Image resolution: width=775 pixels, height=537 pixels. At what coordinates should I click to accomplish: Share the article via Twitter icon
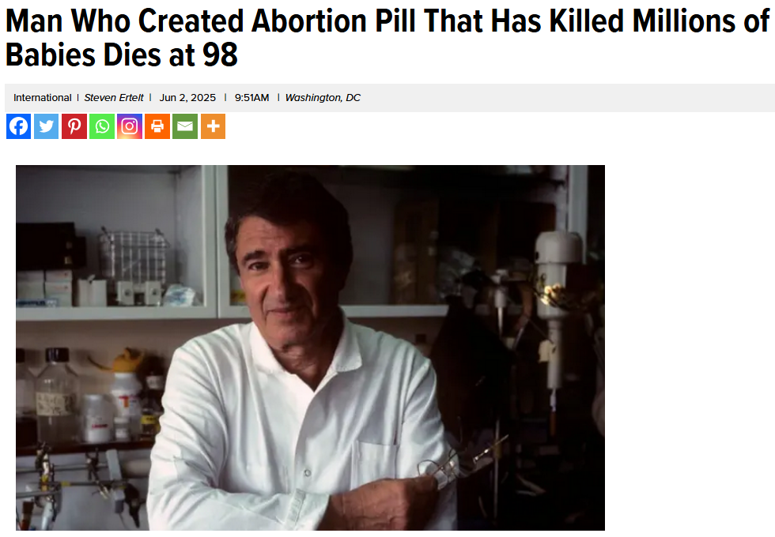(47, 126)
